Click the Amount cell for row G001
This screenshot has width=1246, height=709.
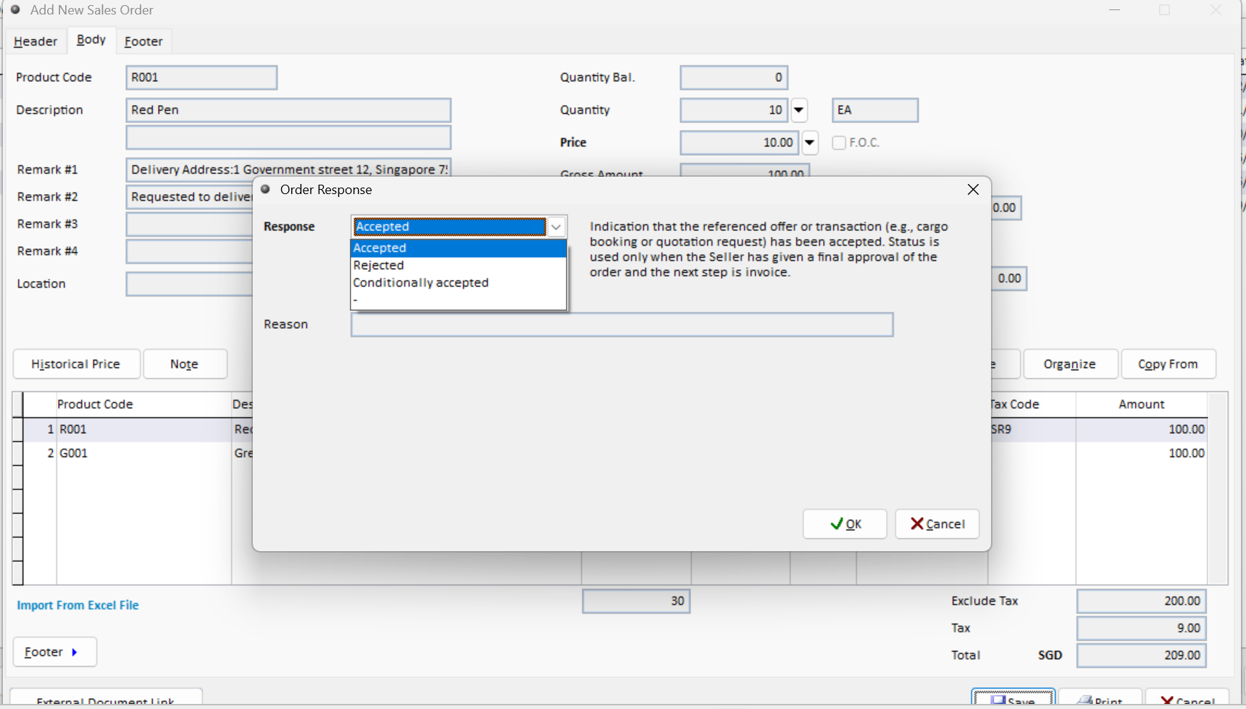pyautogui.click(x=1141, y=453)
